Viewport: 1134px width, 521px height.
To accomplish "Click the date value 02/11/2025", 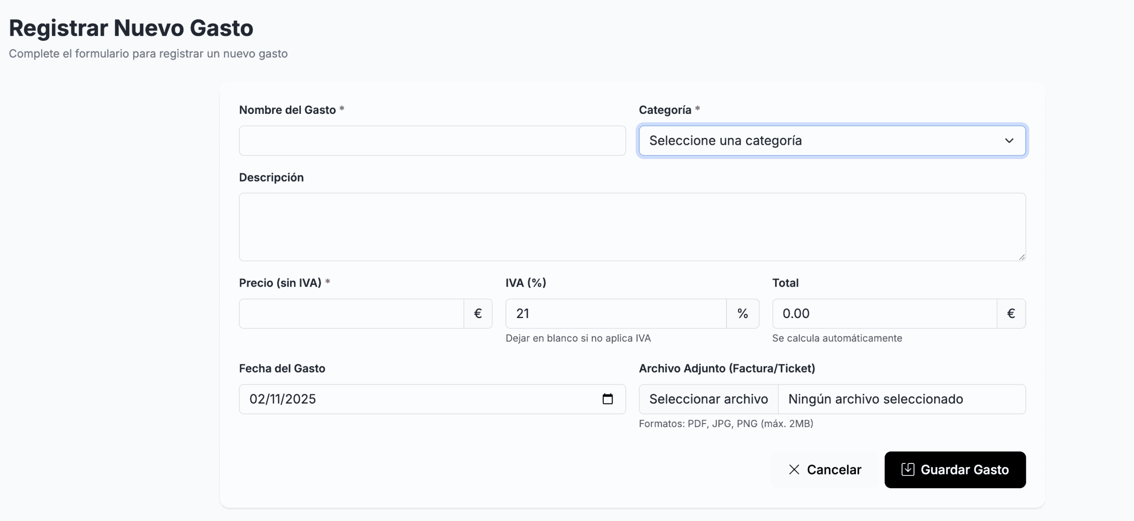I will [x=283, y=399].
